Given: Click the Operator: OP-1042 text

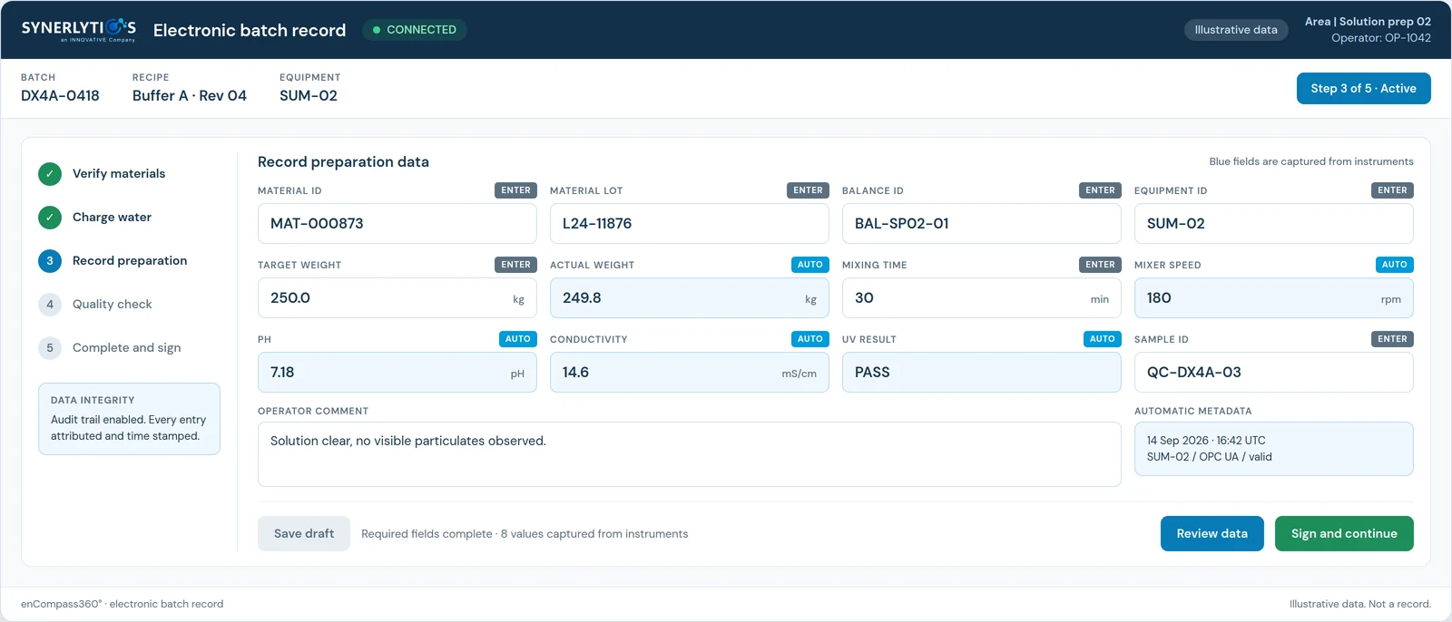Looking at the screenshot, I should [1381, 38].
